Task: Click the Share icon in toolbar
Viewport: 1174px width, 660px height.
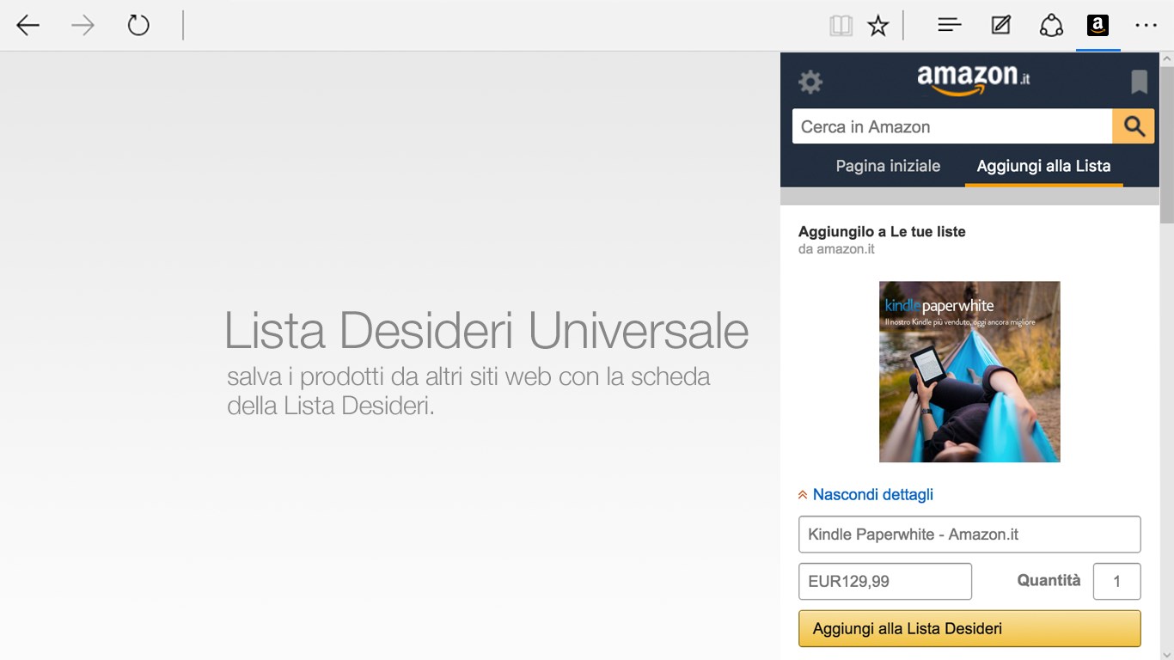Action: point(1051,26)
